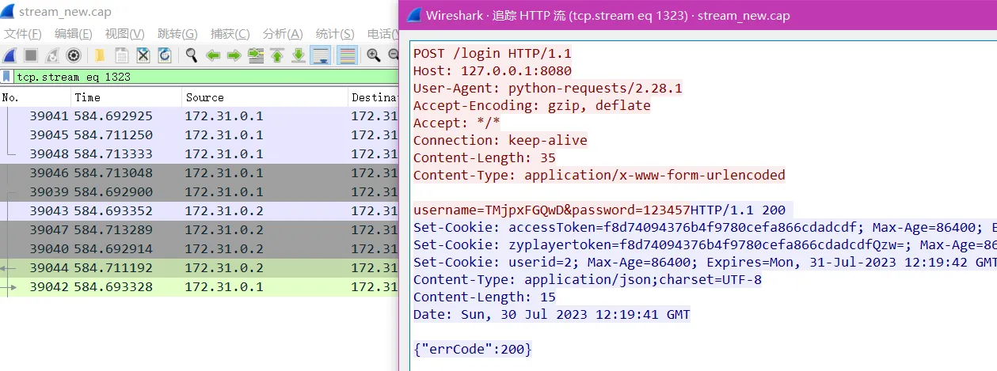Open capture options gear icon

coord(74,55)
